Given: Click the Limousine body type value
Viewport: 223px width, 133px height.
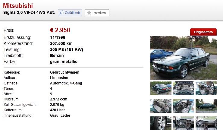Looking at the screenshot, I should [x=59, y=78].
